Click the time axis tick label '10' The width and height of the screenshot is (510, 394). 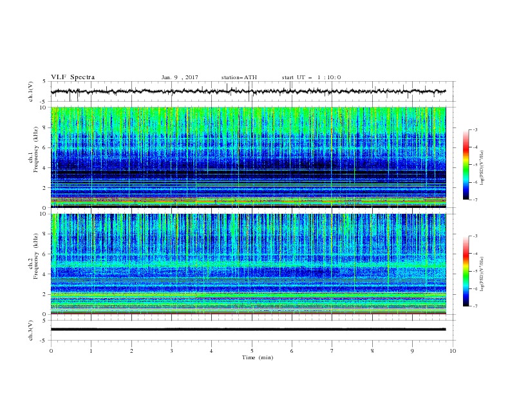click(x=453, y=351)
